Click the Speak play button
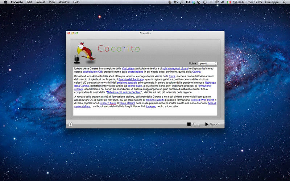 (x=212, y=124)
